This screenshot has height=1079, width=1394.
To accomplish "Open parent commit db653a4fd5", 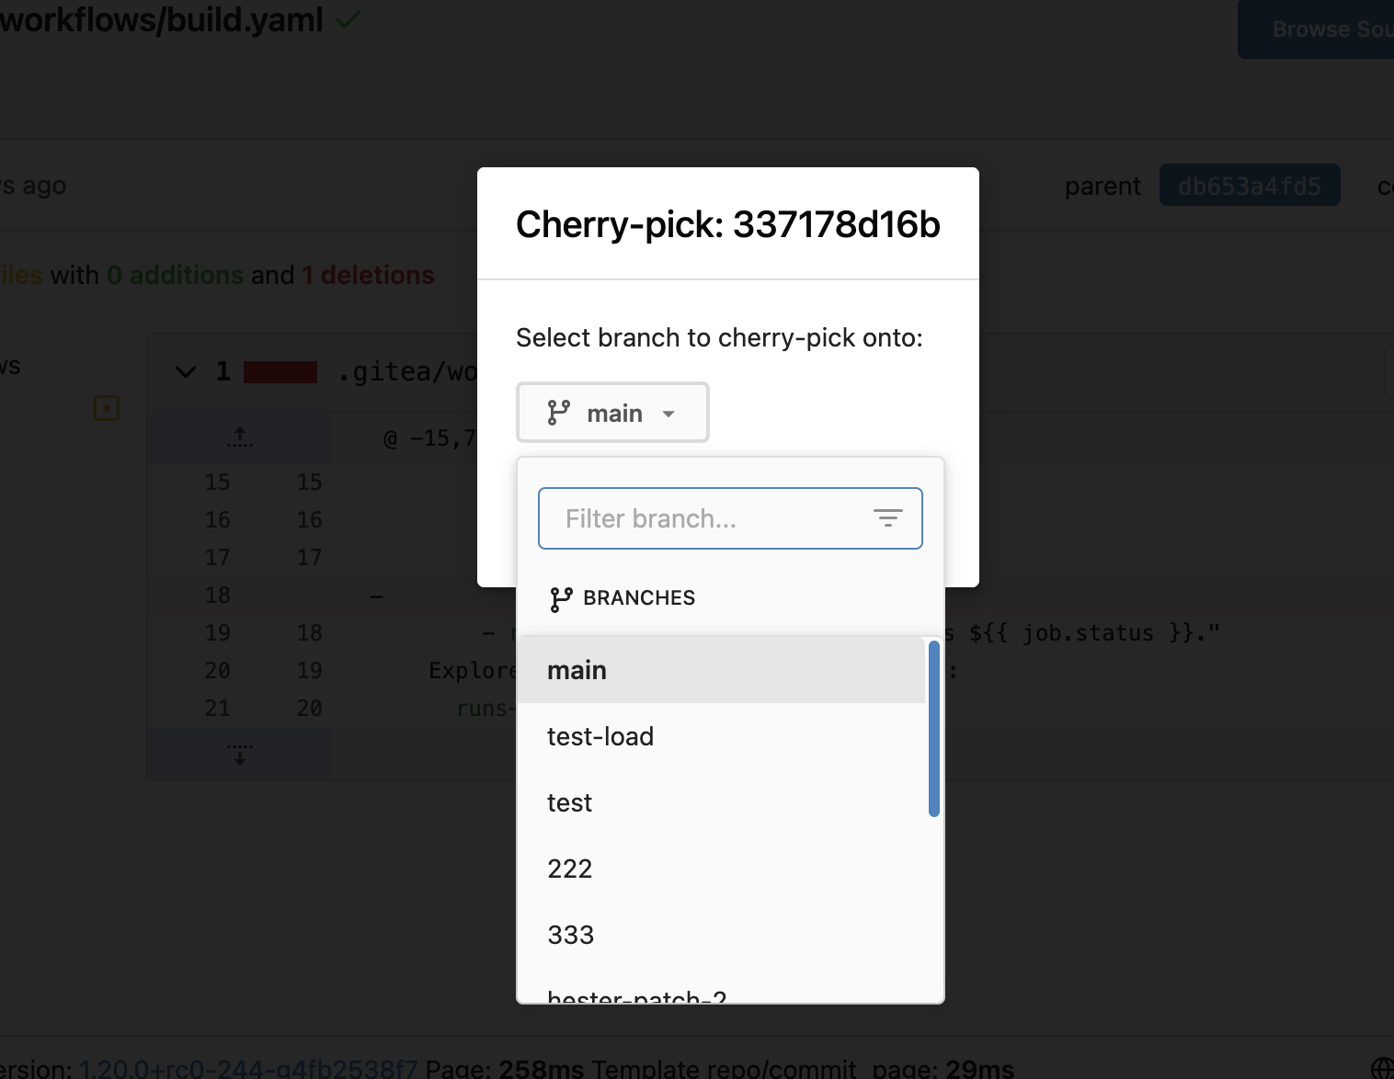I will pos(1250,186).
